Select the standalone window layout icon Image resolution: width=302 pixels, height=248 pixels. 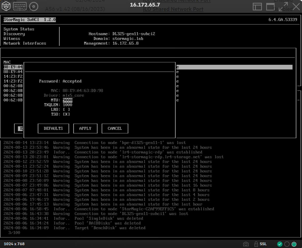[x=271, y=7]
